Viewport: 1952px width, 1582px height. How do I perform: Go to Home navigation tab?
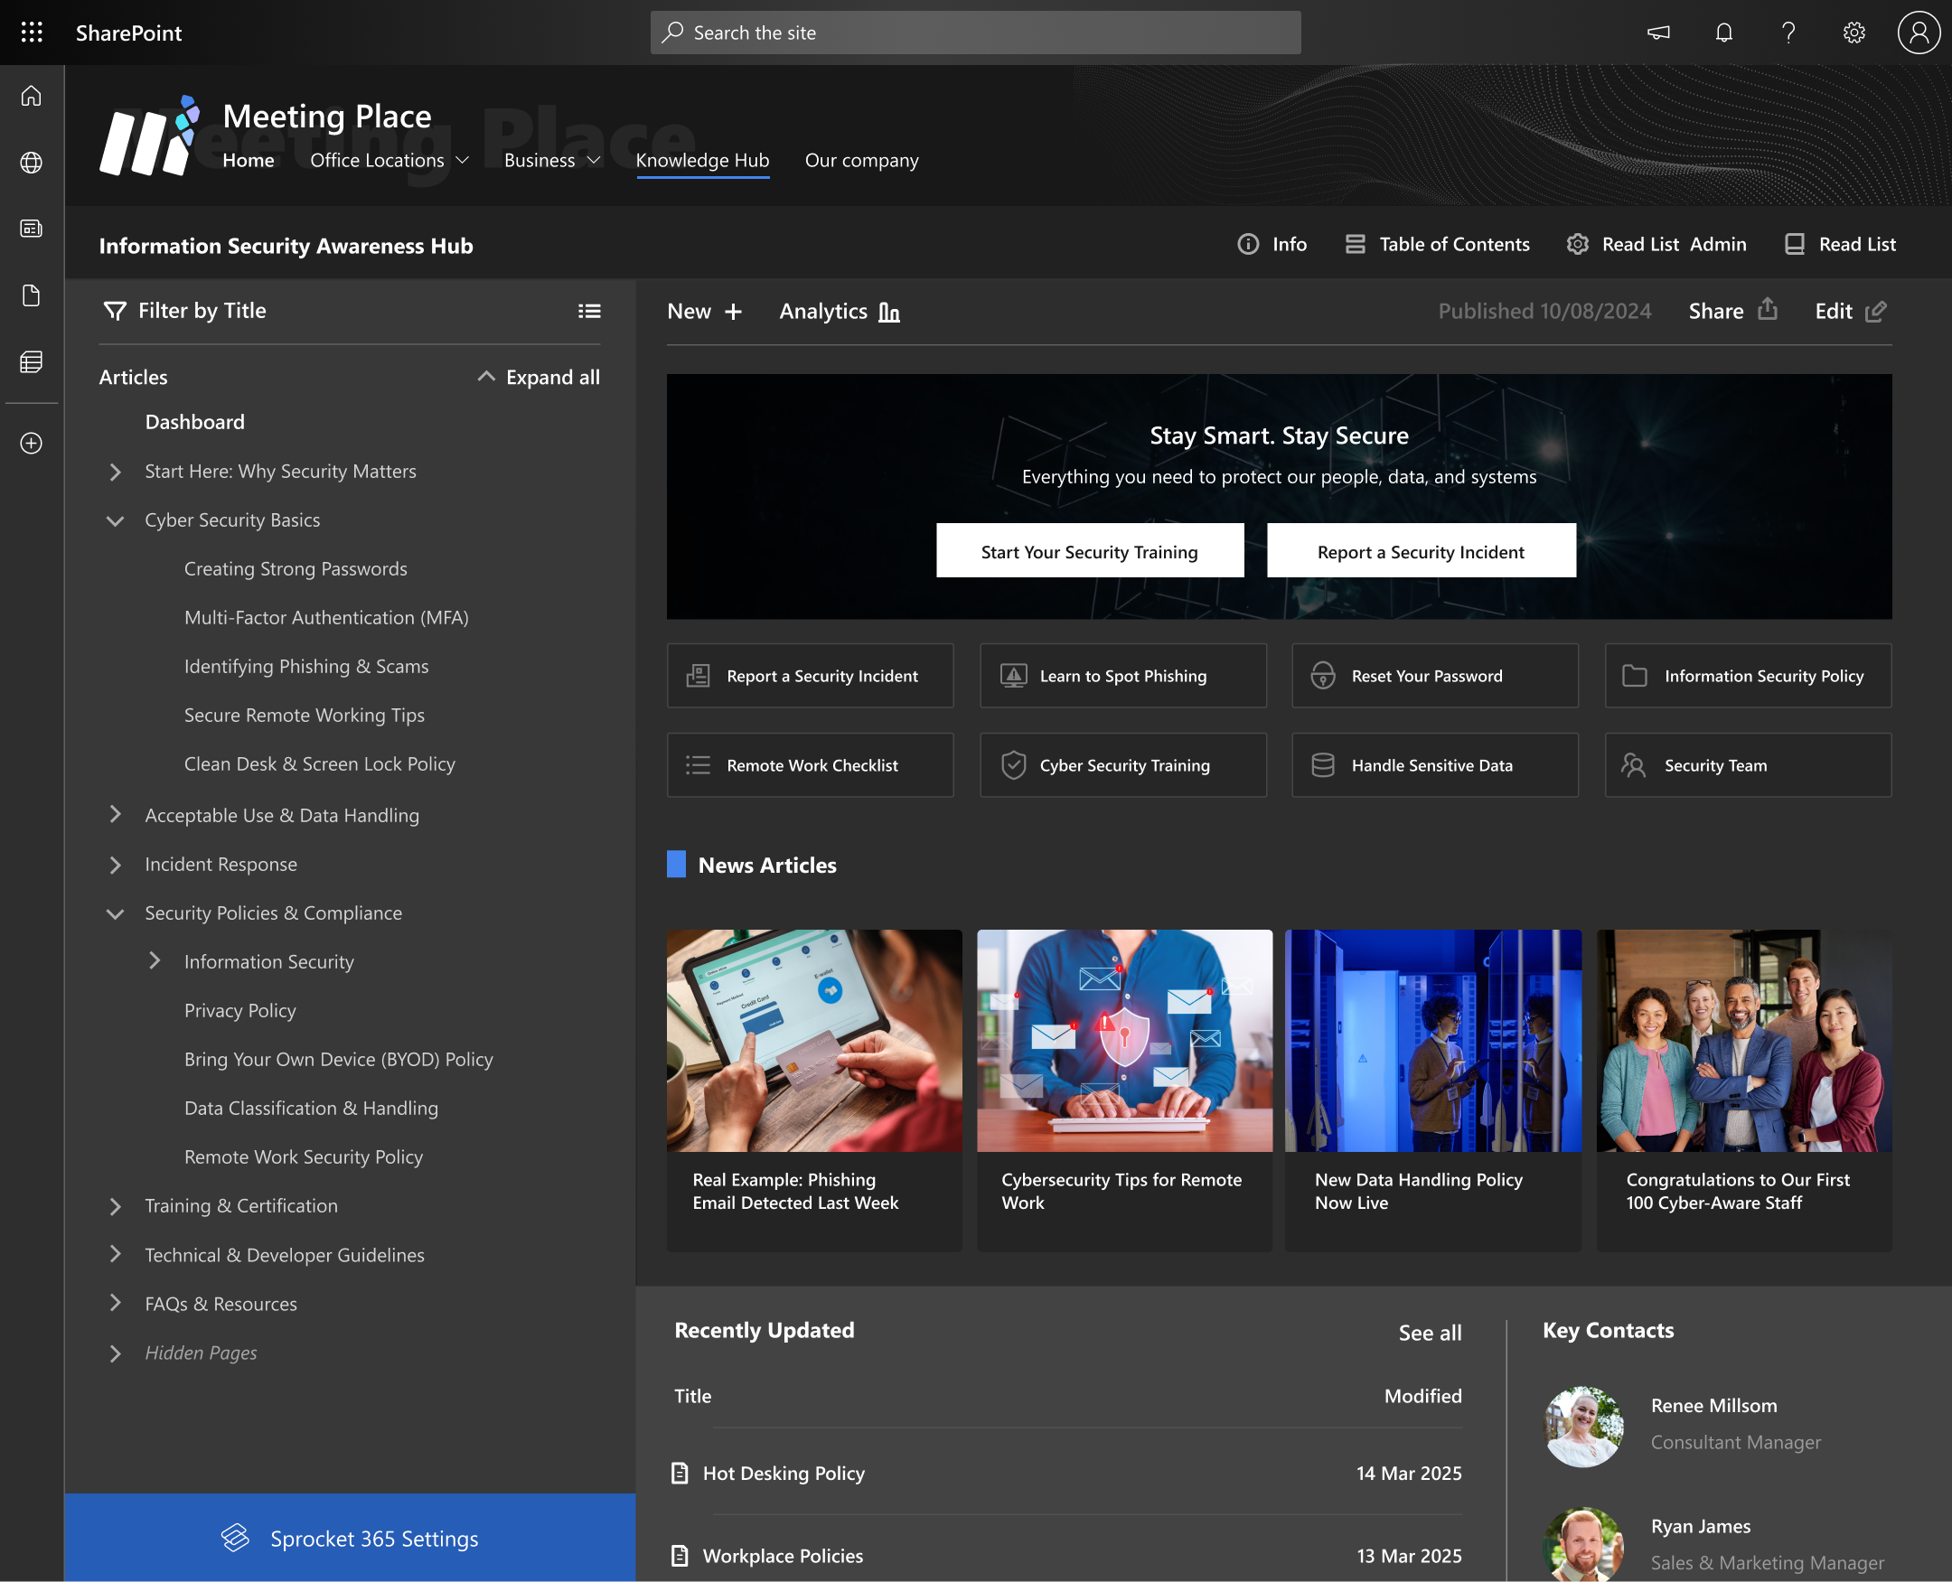click(248, 161)
